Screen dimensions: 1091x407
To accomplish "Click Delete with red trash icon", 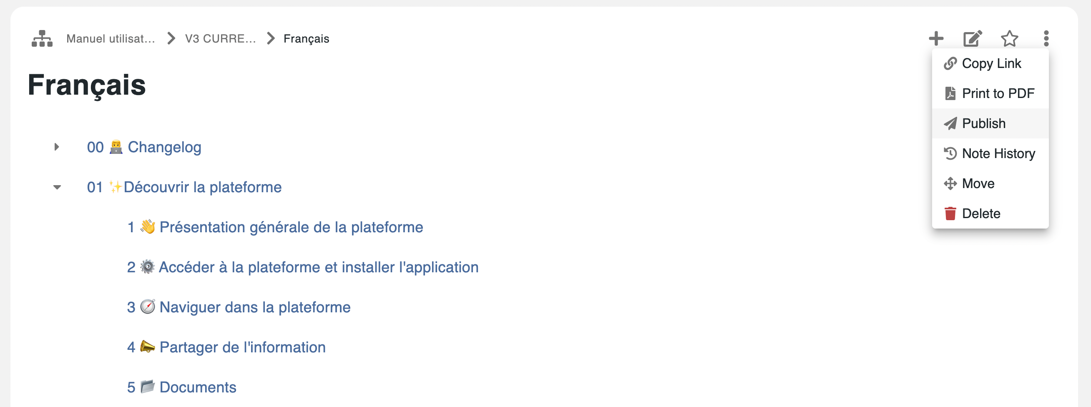I will [980, 214].
